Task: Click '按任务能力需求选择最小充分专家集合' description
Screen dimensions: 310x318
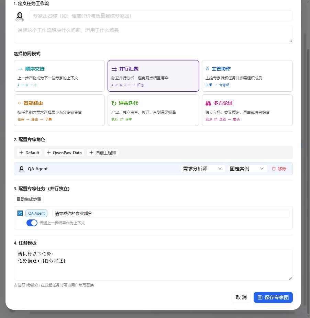Action: (x=50, y=112)
